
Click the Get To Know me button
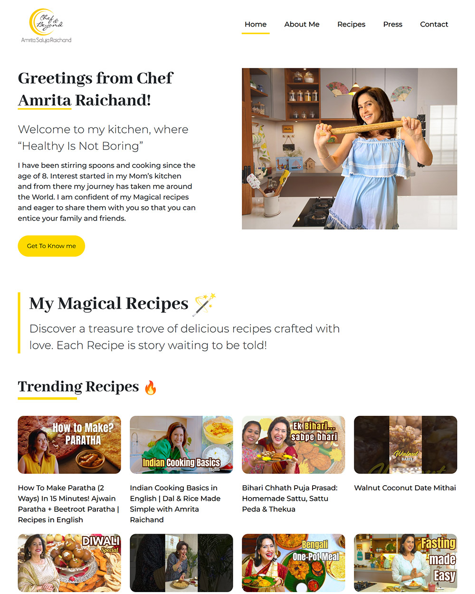pyautogui.click(x=51, y=246)
